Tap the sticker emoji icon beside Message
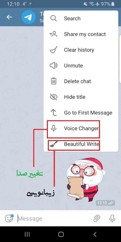The image size is (121, 242). click(10, 218)
